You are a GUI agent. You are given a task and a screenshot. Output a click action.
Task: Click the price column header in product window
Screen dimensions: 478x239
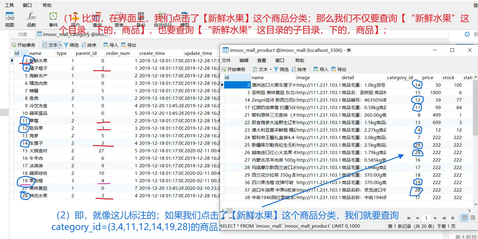click(431, 77)
